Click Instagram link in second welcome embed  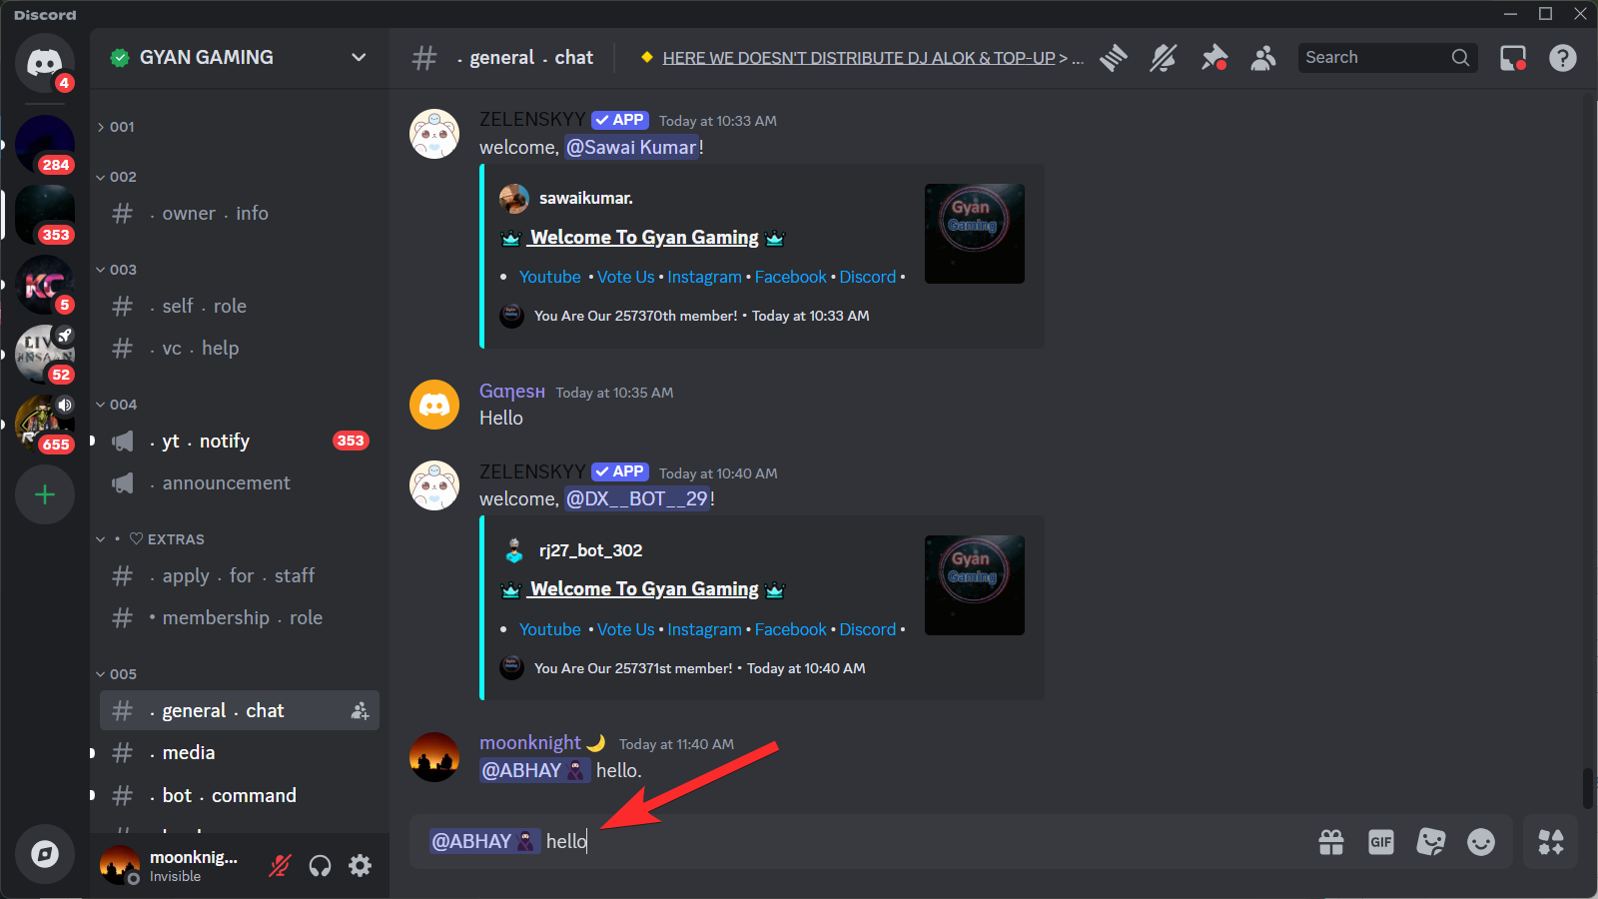(x=704, y=630)
